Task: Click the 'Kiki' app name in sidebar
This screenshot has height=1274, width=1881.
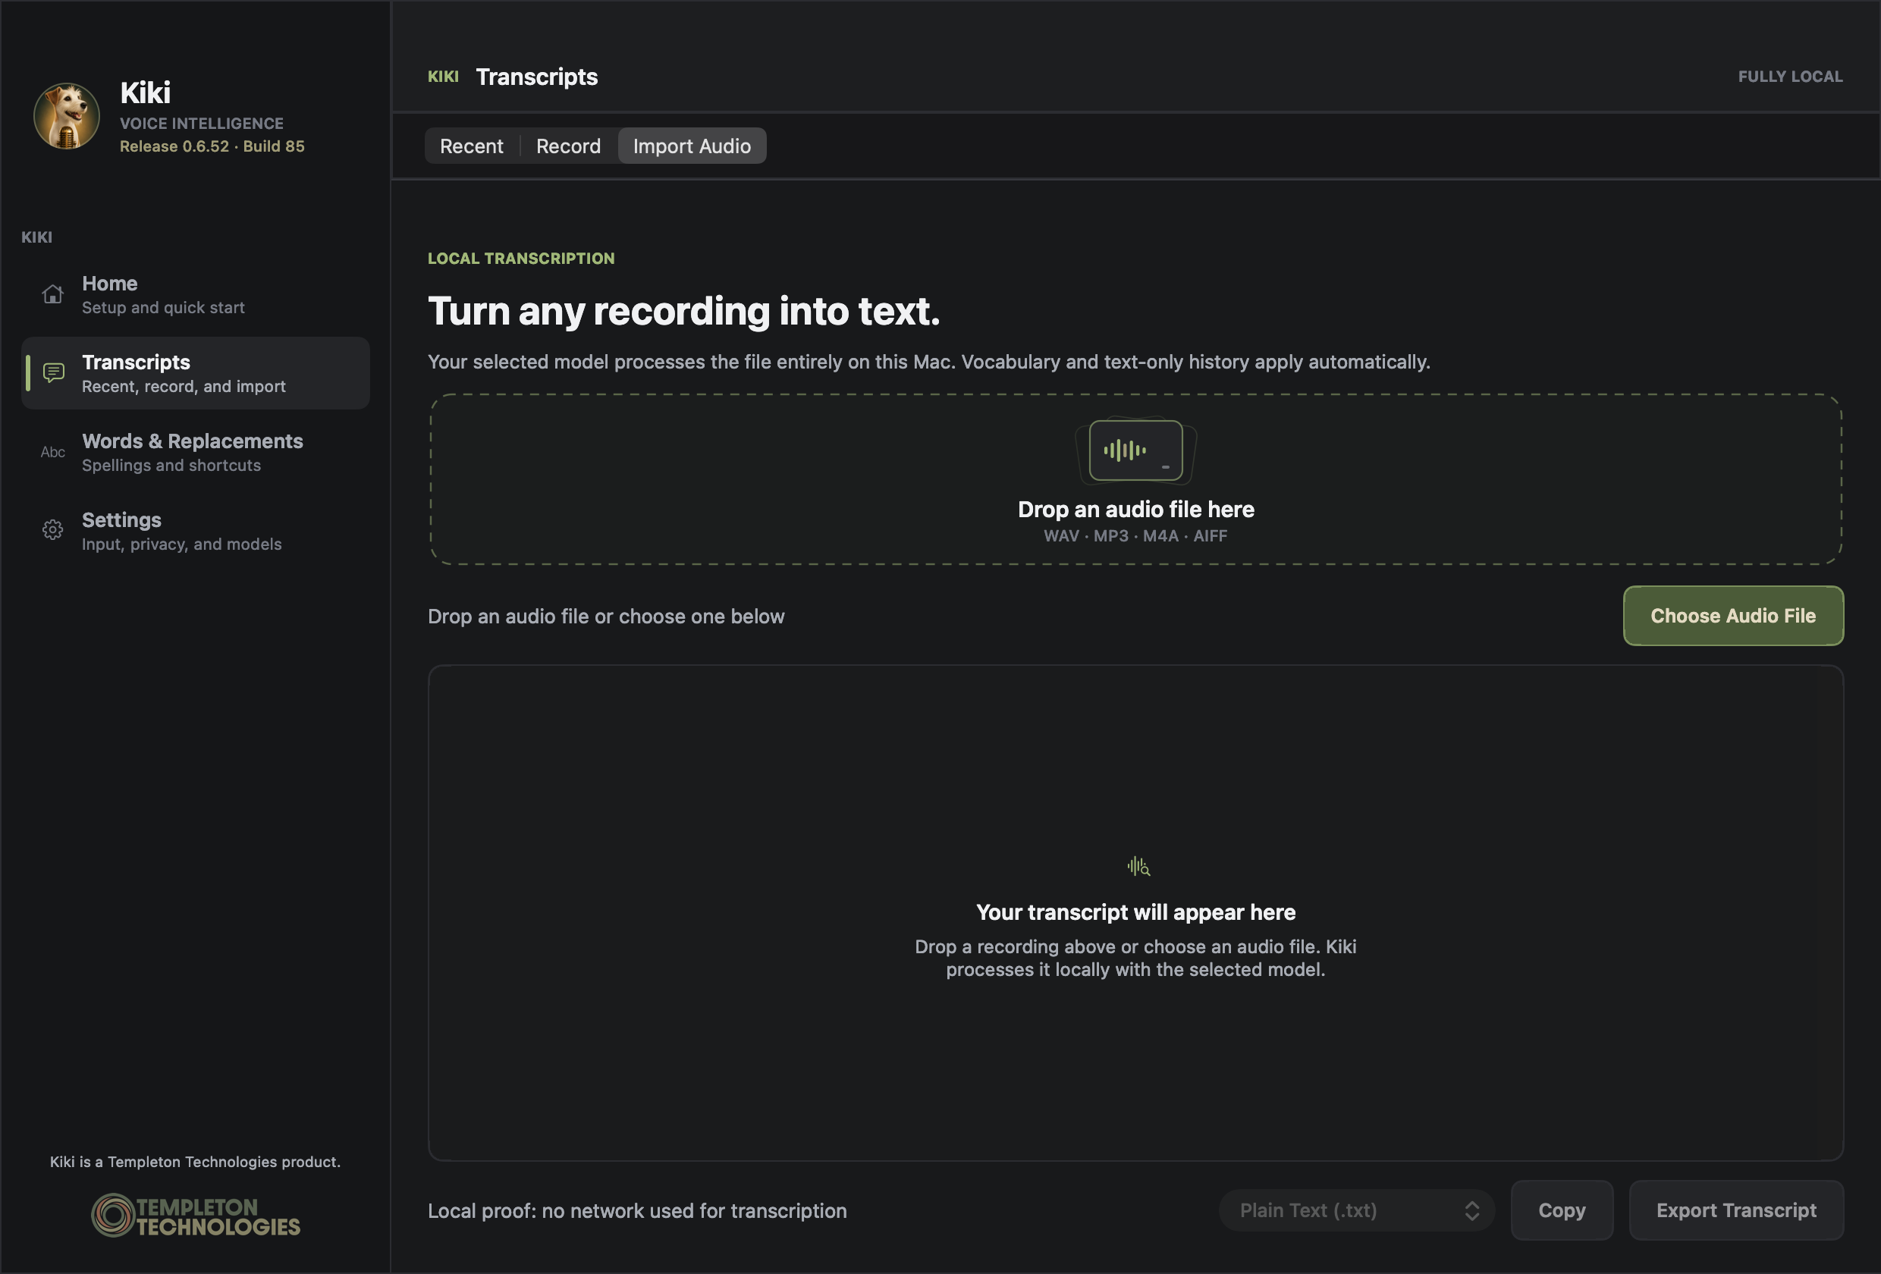Action: [145, 93]
